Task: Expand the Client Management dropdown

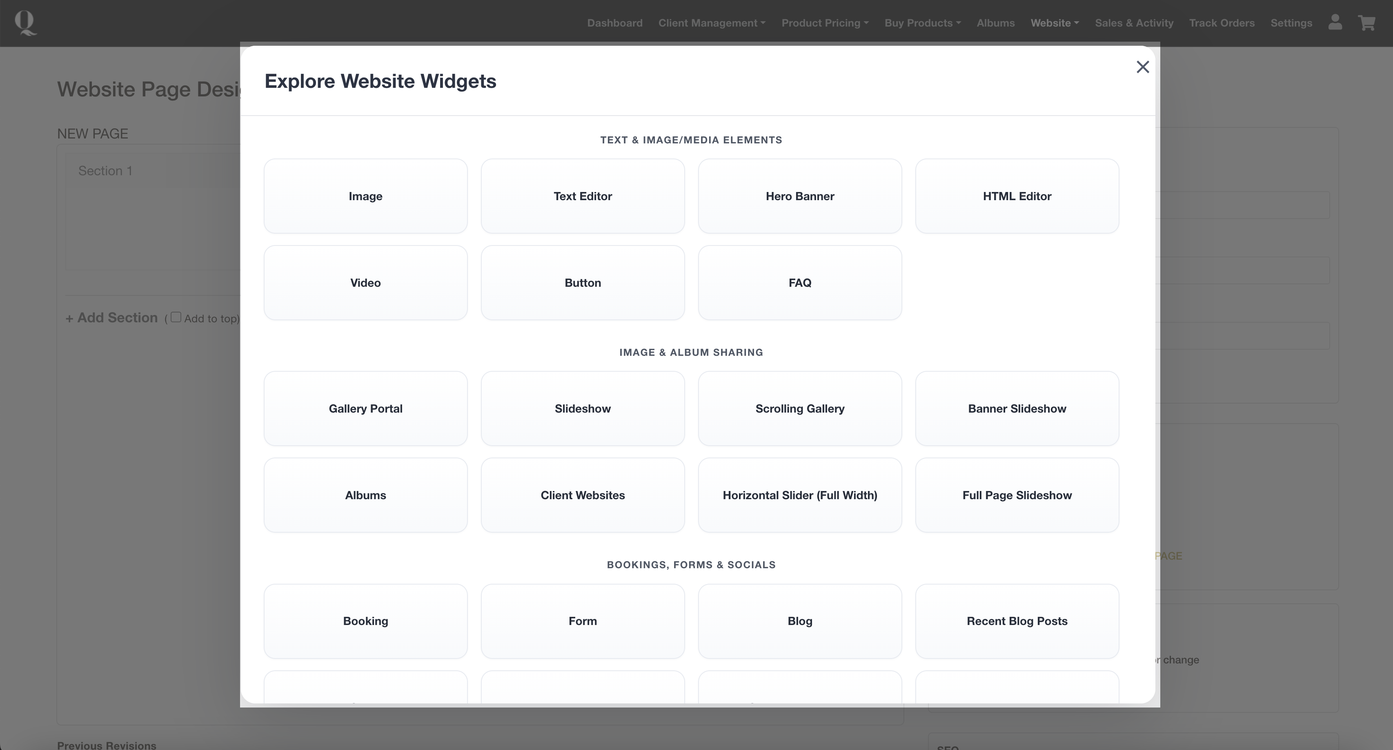Action: [x=711, y=23]
